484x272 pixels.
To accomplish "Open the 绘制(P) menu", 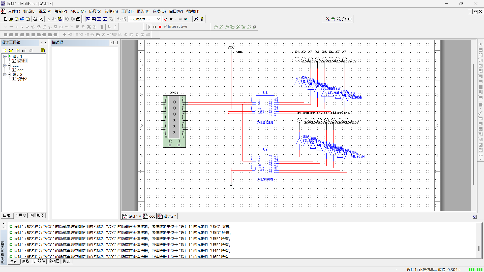I will coord(61,11).
